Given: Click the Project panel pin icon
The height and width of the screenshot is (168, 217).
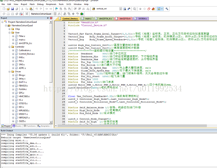Looking at the screenshot, I should tap(48, 18).
